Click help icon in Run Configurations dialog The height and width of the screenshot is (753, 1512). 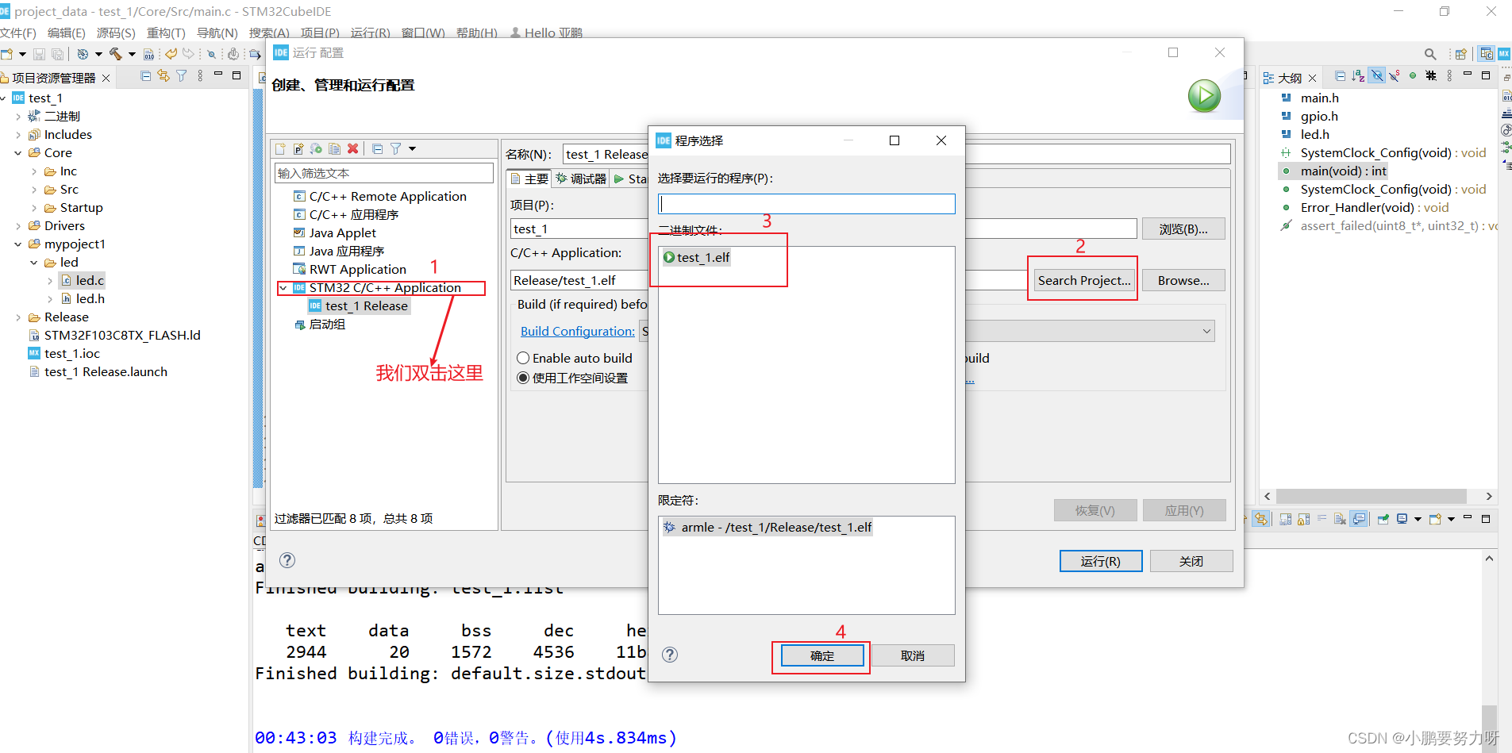pyautogui.click(x=287, y=560)
